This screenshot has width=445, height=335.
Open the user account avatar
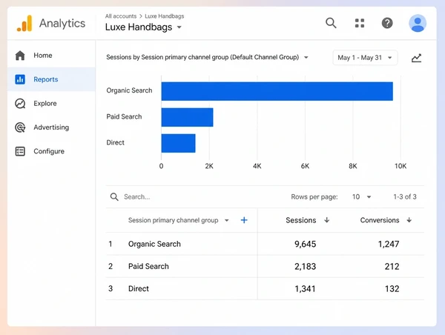[418, 23]
